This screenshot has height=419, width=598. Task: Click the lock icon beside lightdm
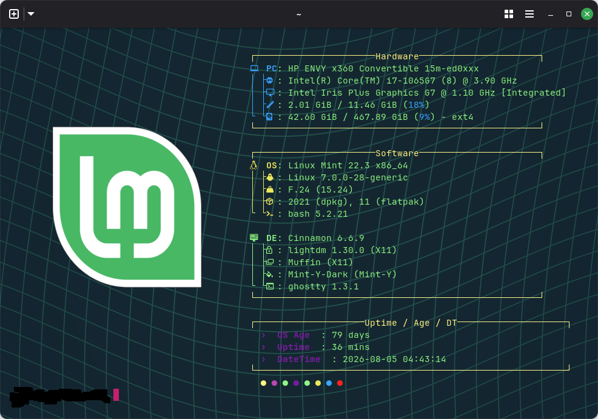coord(269,250)
